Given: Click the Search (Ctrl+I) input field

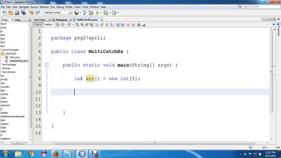Looking at the screenshot, I should (x=259, y=7).
